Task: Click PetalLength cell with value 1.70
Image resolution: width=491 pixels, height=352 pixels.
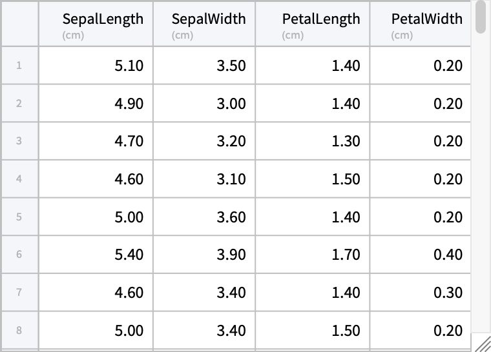Action: tap(313, 255)
